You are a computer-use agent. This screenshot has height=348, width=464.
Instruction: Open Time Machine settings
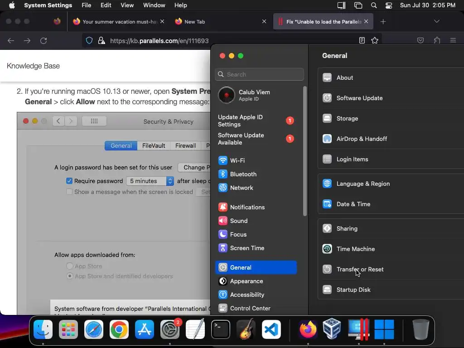[391, 249]
